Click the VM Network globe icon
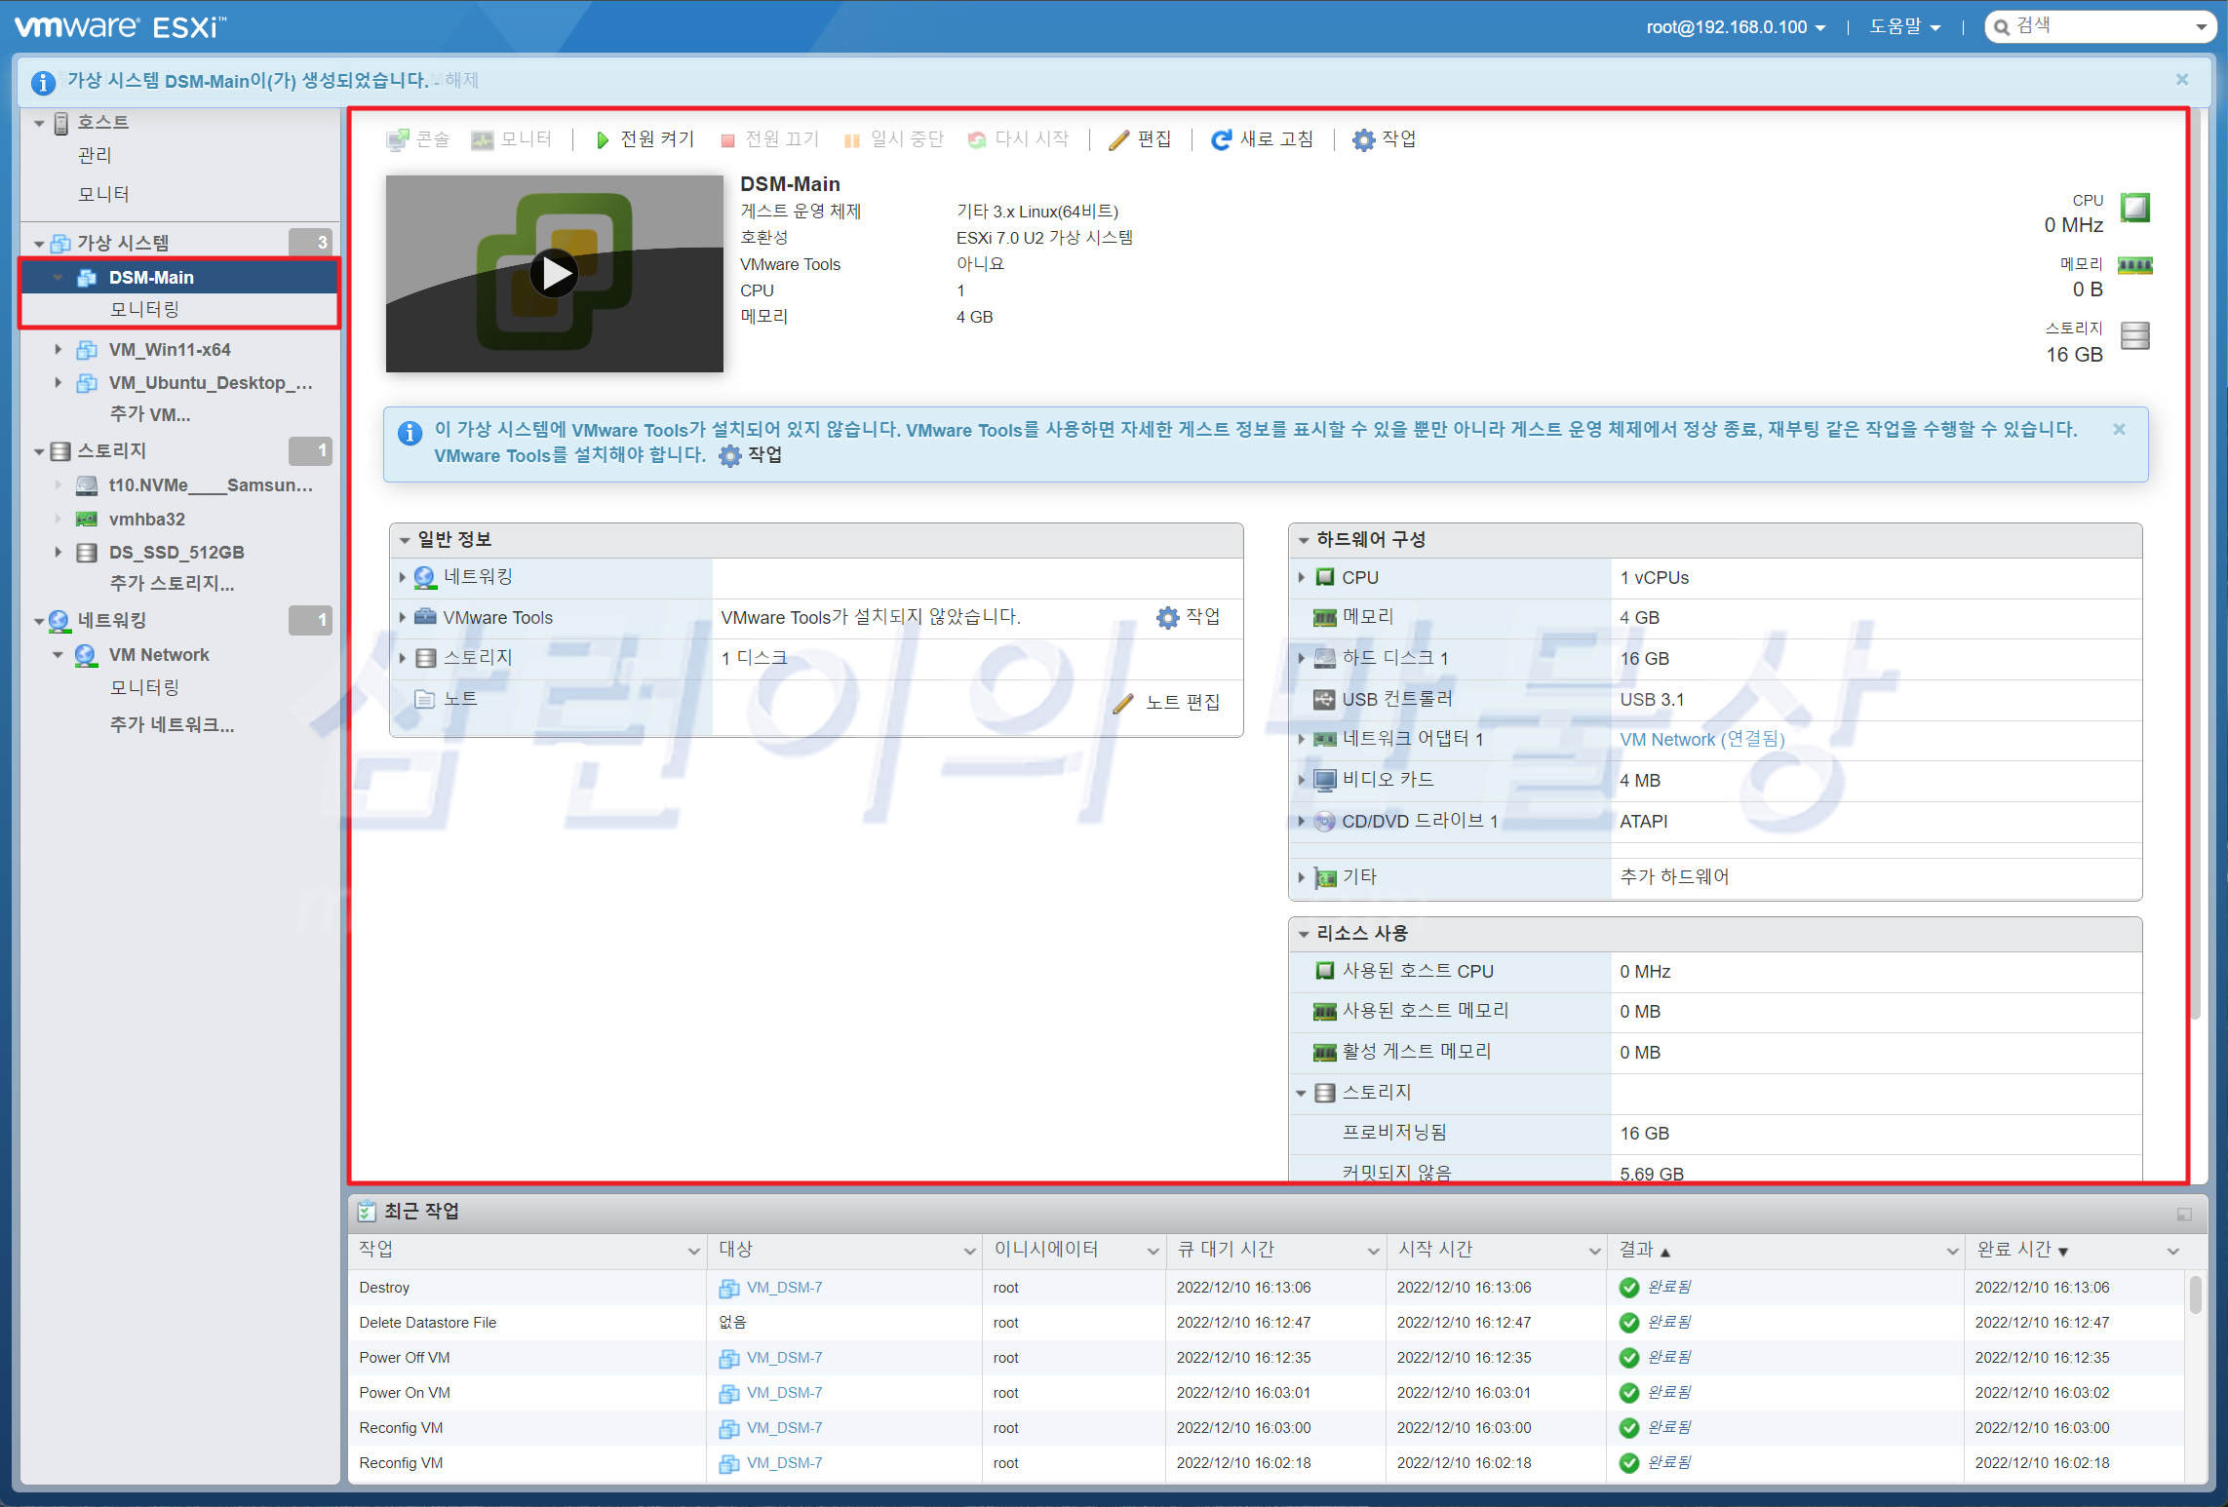This screenshot has width=2228, height=1507. point(86,655)
